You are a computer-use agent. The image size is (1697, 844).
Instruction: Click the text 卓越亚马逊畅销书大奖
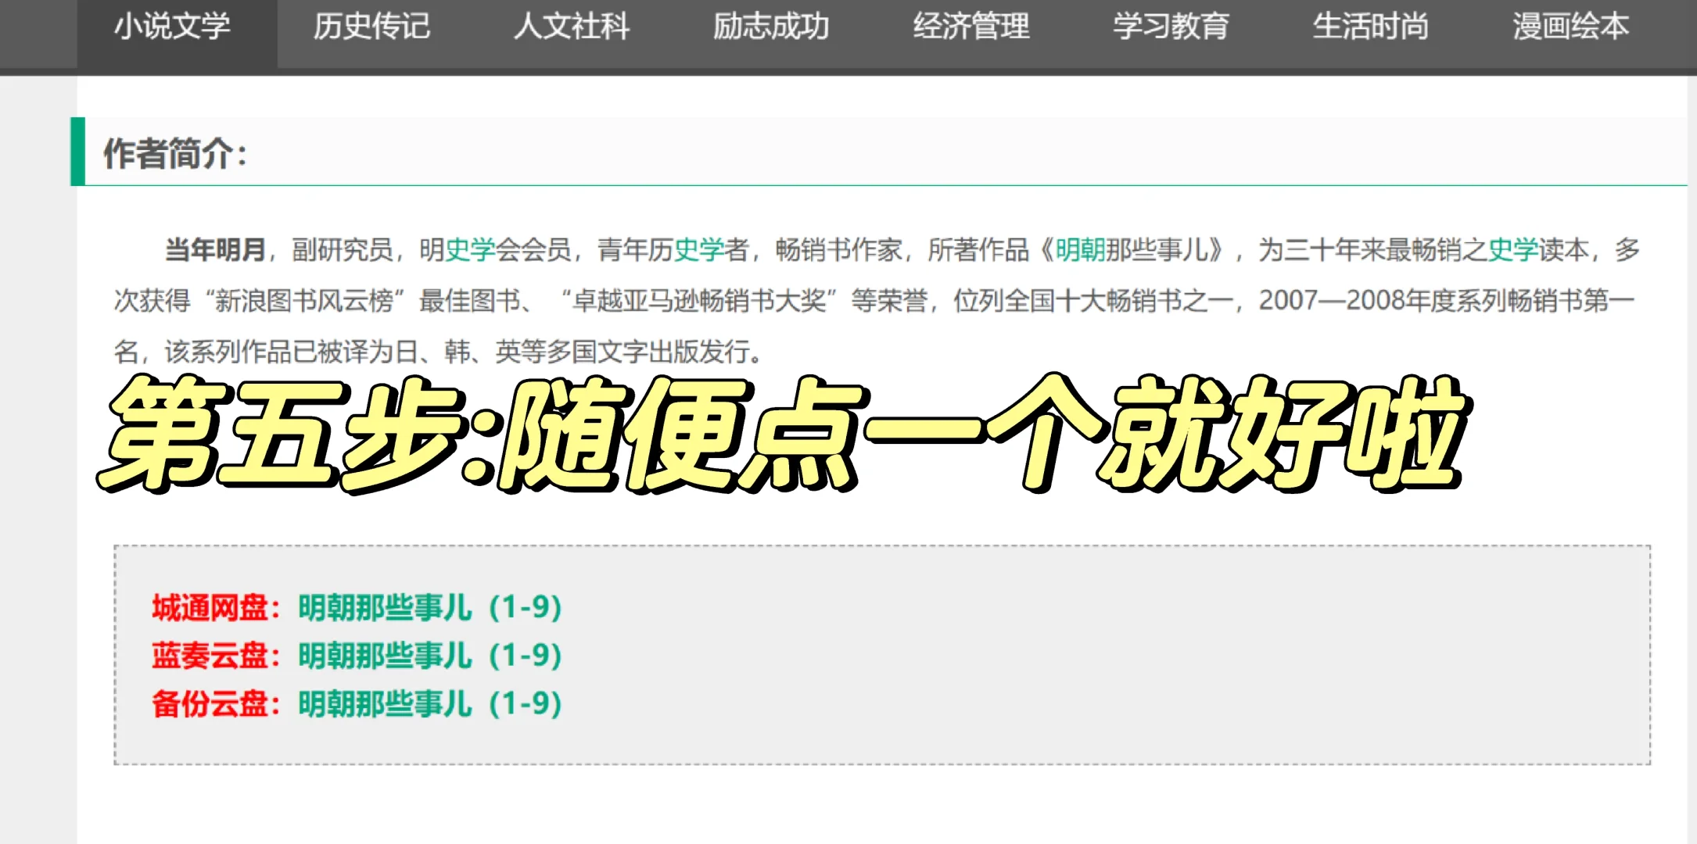pos(699,301)
